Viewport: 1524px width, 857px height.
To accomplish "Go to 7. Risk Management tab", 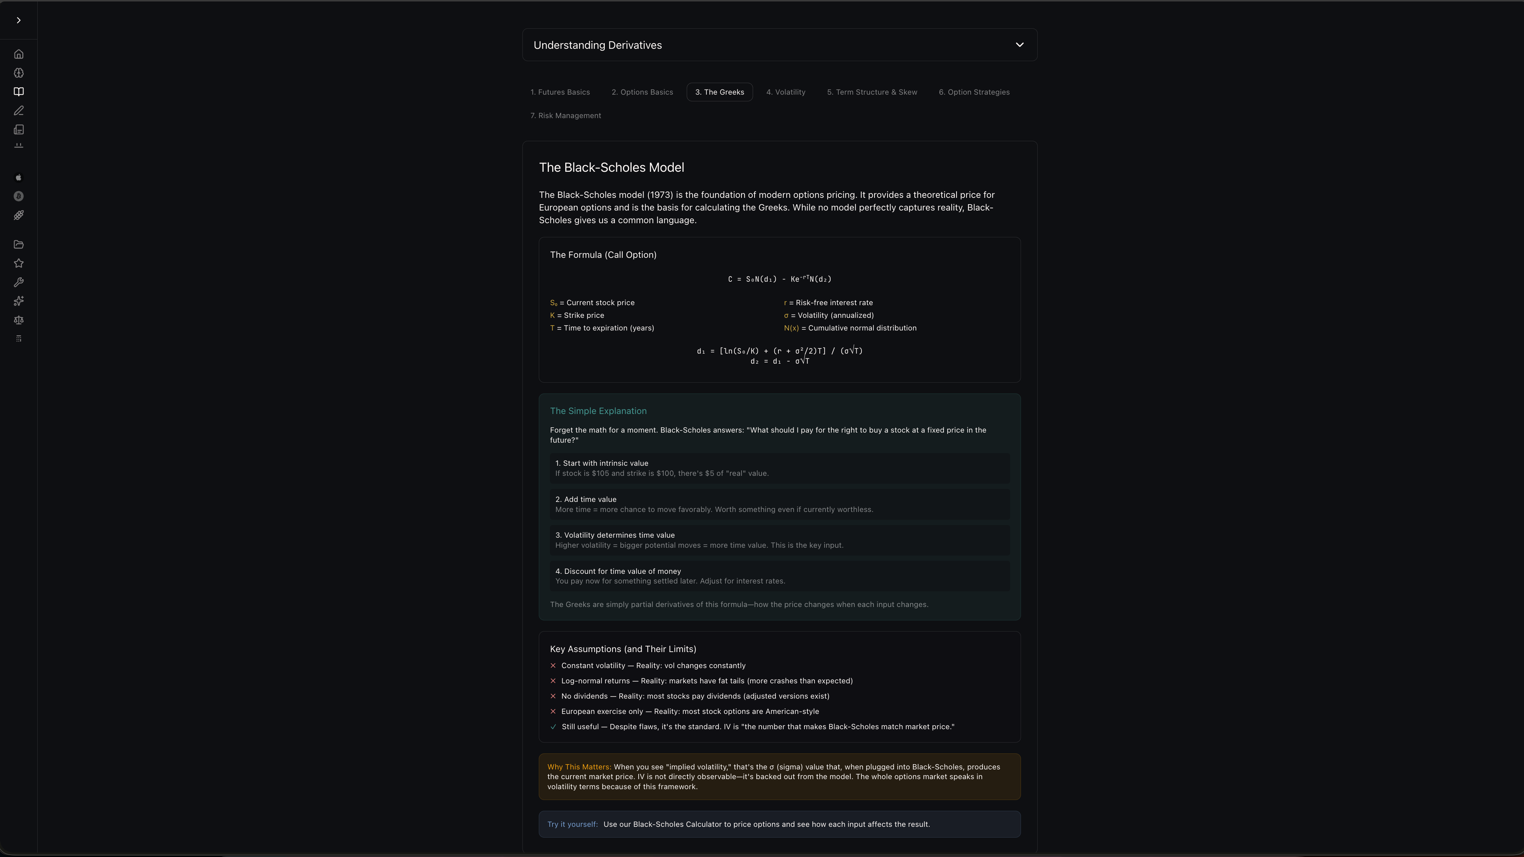I will (565, 116).
